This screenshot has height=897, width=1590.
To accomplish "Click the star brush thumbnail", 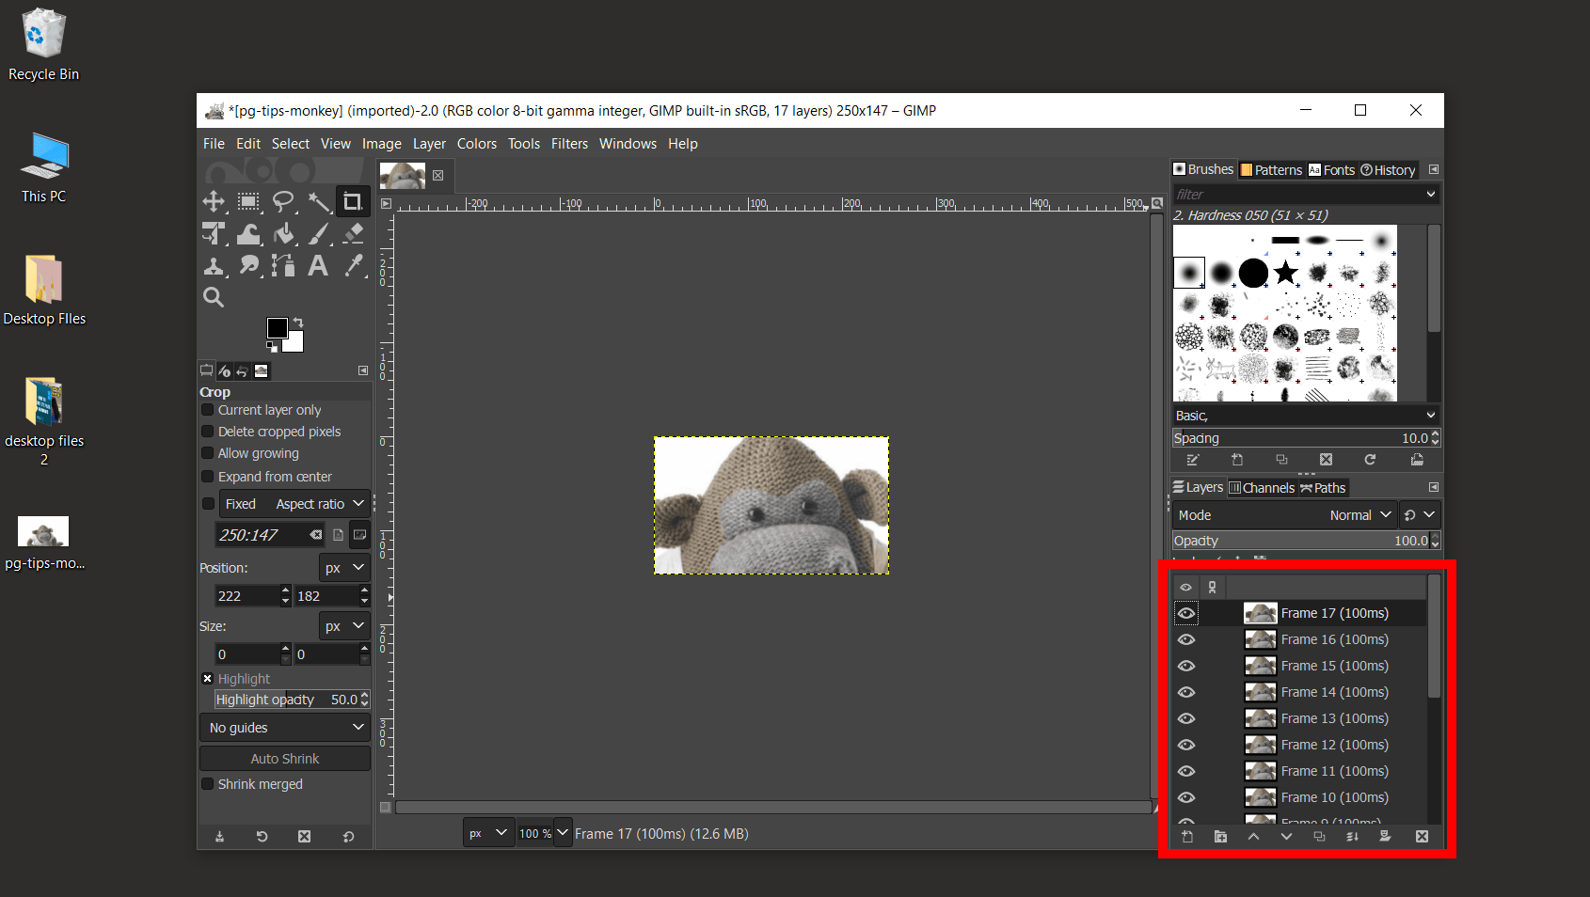I will coord(1285,273).
